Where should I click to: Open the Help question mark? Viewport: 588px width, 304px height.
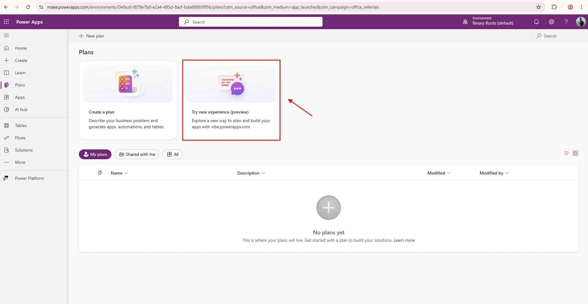(x=566, y=22)
